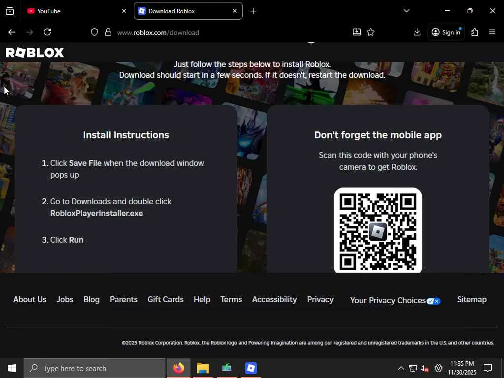Expand the list all tabs chevron
The width and height of the screenshot is (504, 378).
(x=406, y=11)
